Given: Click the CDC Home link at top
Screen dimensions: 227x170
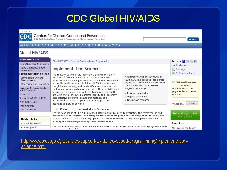Looking at the screenshot, I should pyautogui.click(x=25, y=31).
